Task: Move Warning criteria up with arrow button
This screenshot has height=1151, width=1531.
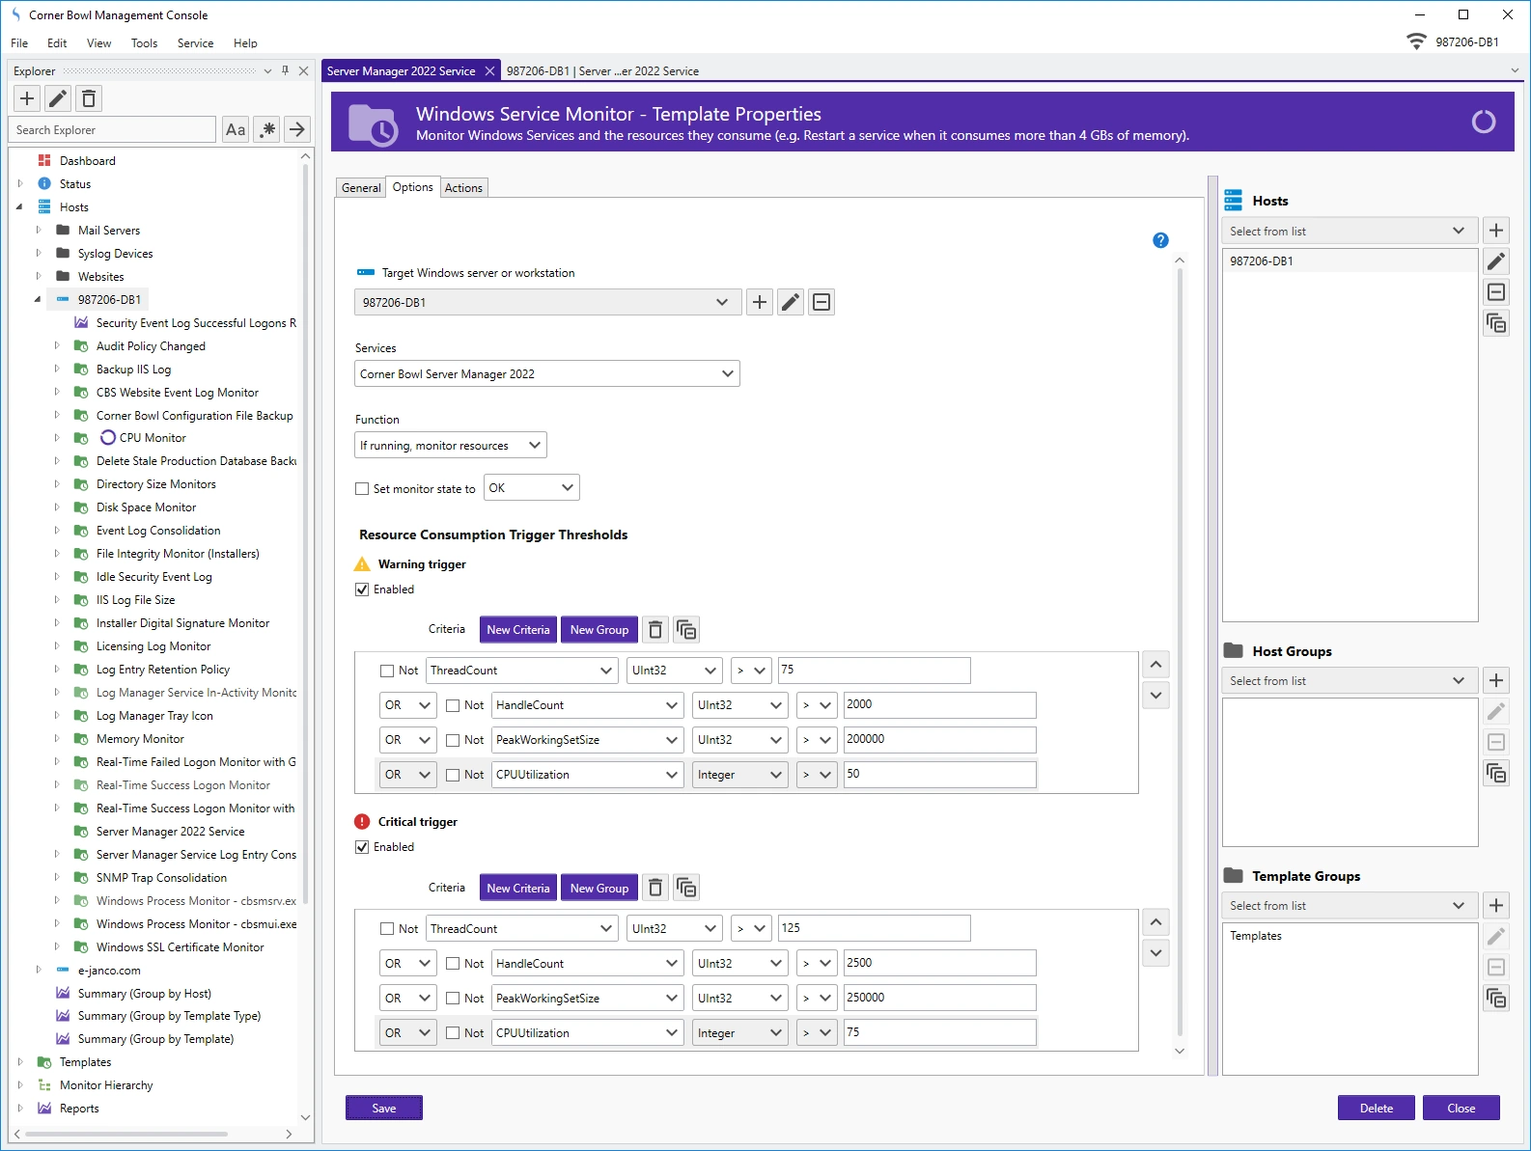Action: (1155, 665)
